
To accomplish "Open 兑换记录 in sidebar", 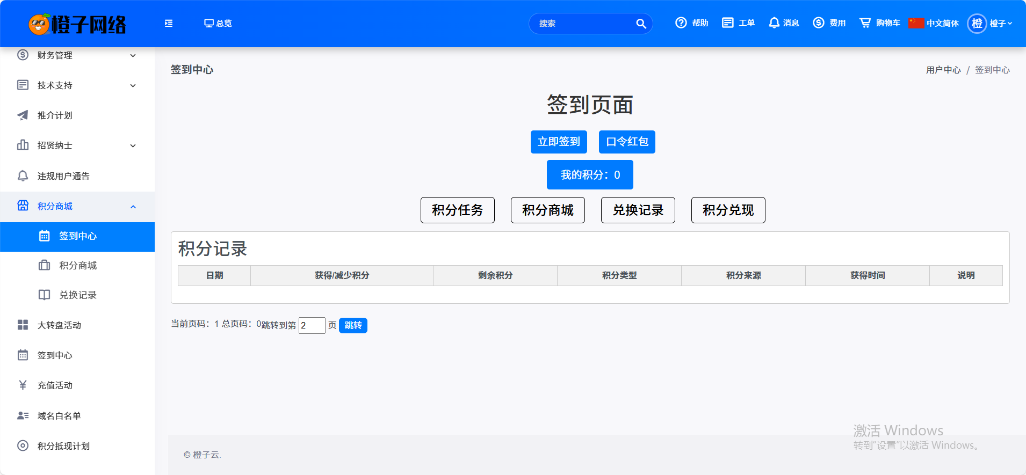I will 77,296.
